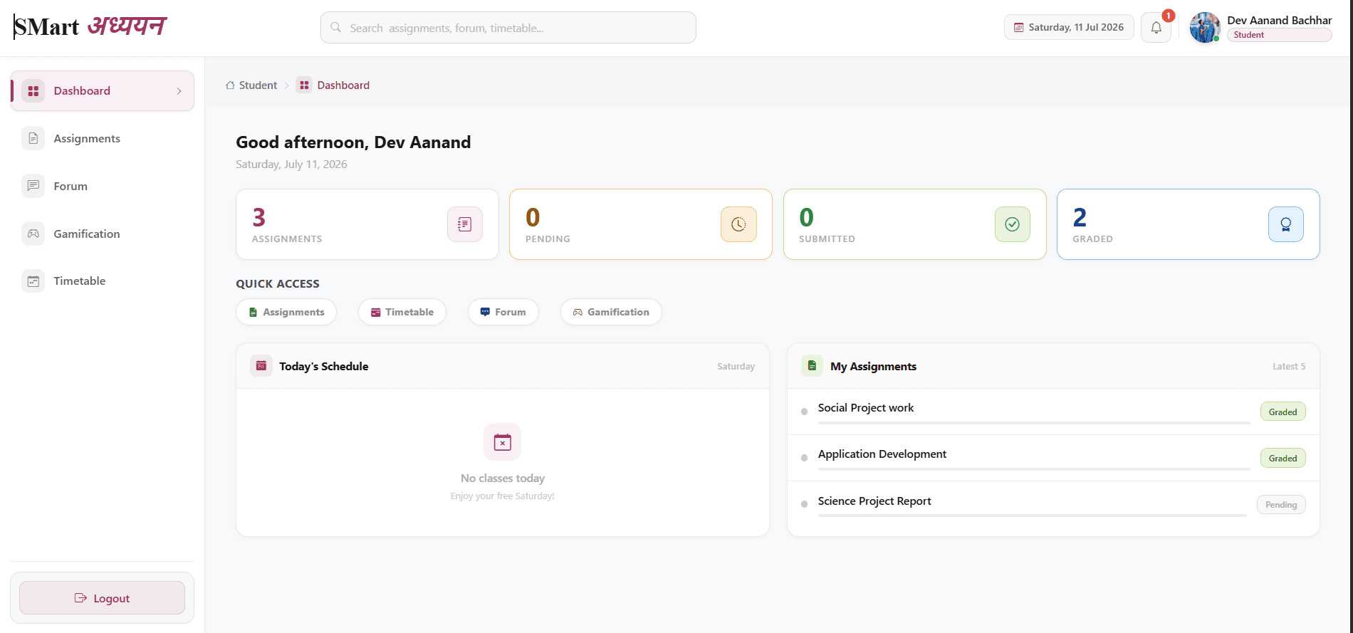Click the Graded award icon
This screenshot has width=1353, height=633.
pos(1285,224)
